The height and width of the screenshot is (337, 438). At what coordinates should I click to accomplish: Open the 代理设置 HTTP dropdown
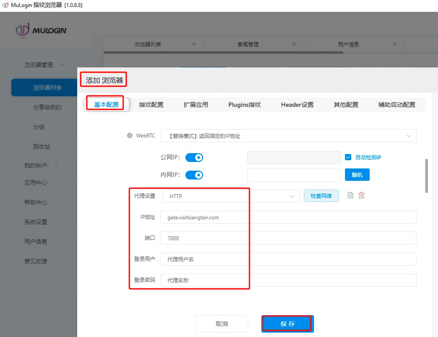(231, 196)
